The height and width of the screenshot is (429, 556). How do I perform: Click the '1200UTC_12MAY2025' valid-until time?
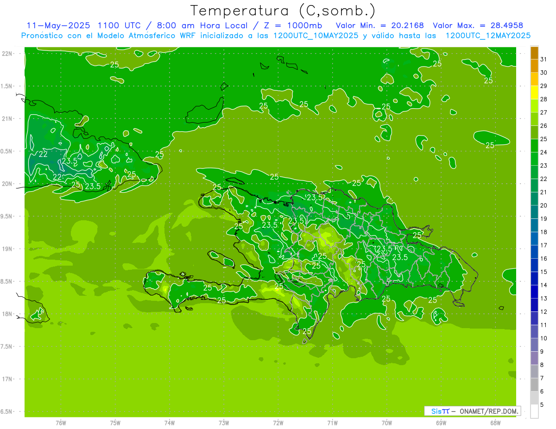click(488, 36)
